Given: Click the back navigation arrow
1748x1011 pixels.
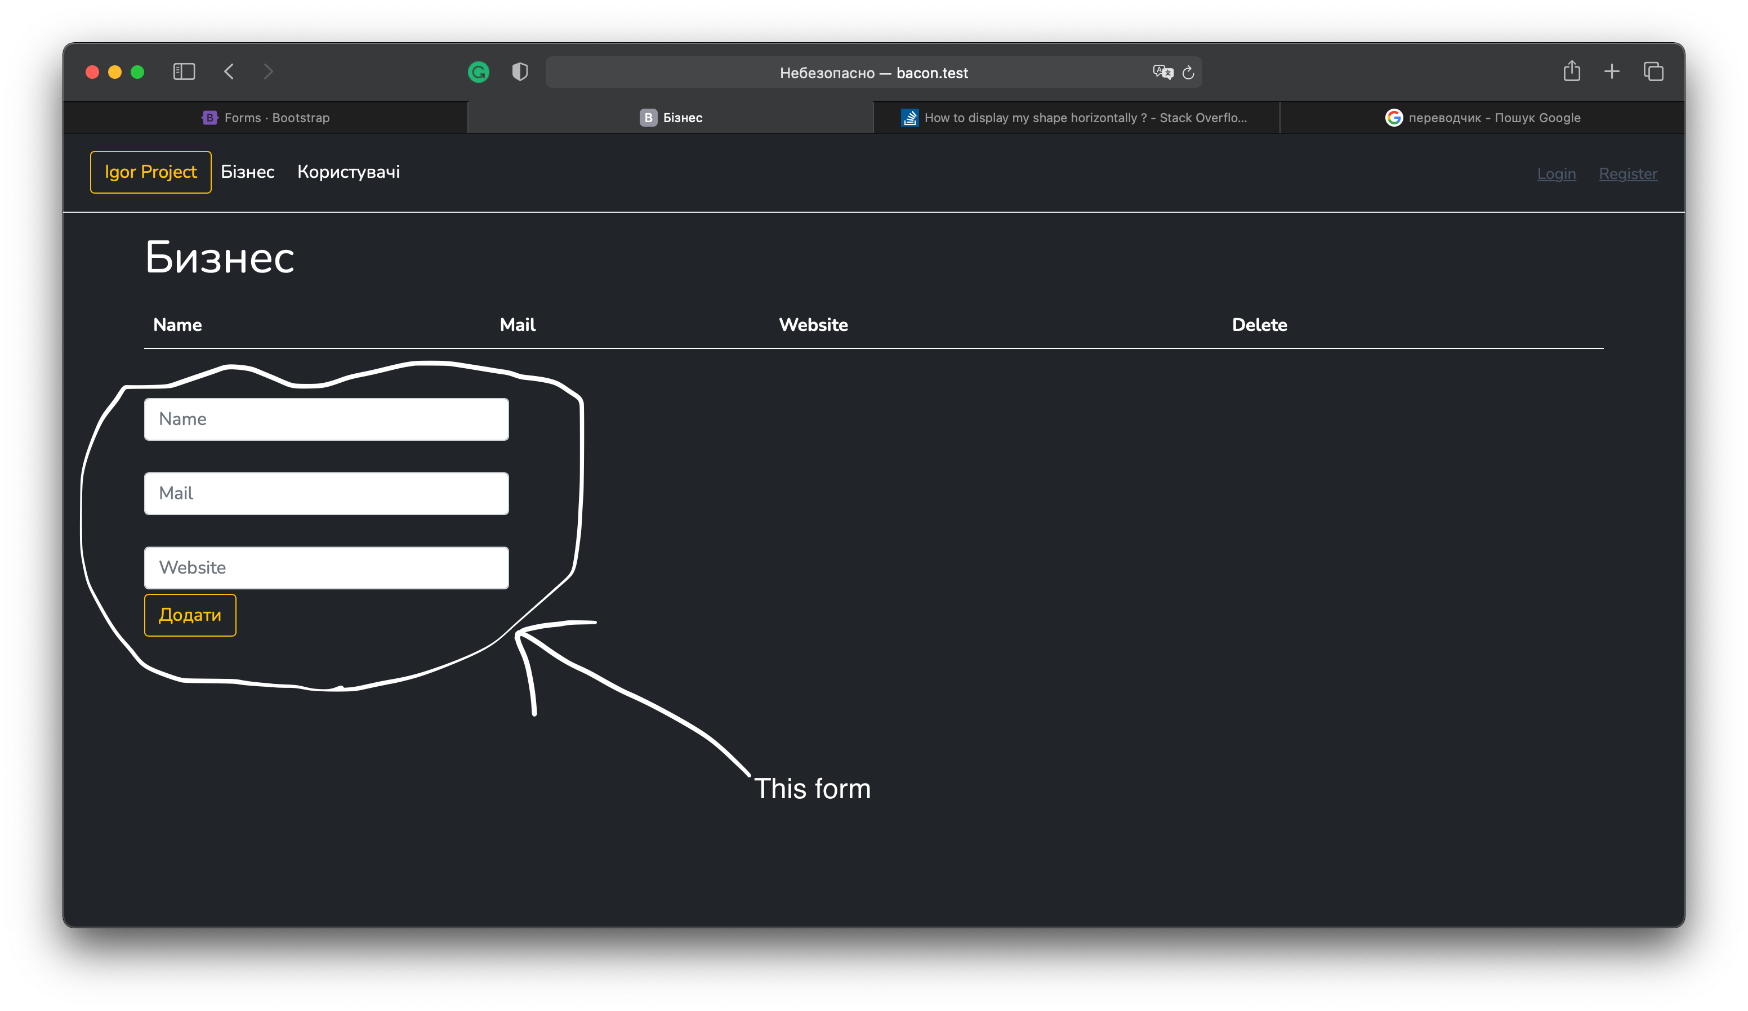Looking at the screenshot, I should point(230,71).
